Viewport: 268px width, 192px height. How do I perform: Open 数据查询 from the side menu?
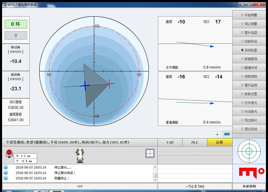249,59
